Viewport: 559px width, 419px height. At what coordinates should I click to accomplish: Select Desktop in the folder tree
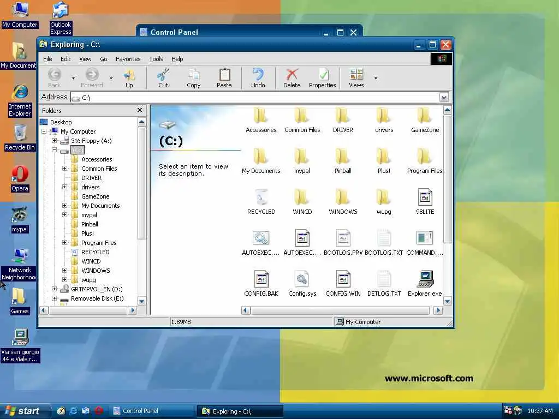pyautogui.click(x=61, y=122)
